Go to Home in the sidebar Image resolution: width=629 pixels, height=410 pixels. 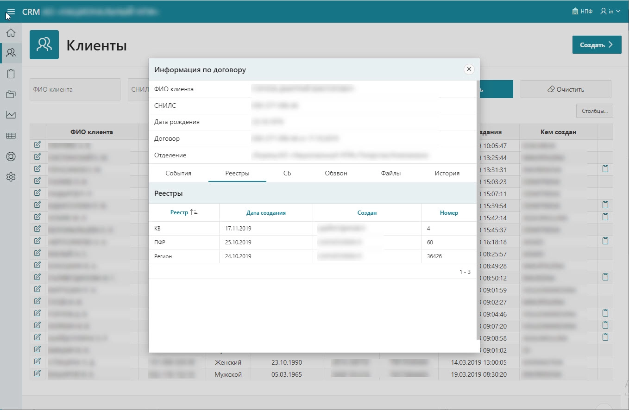coord(11,33)
